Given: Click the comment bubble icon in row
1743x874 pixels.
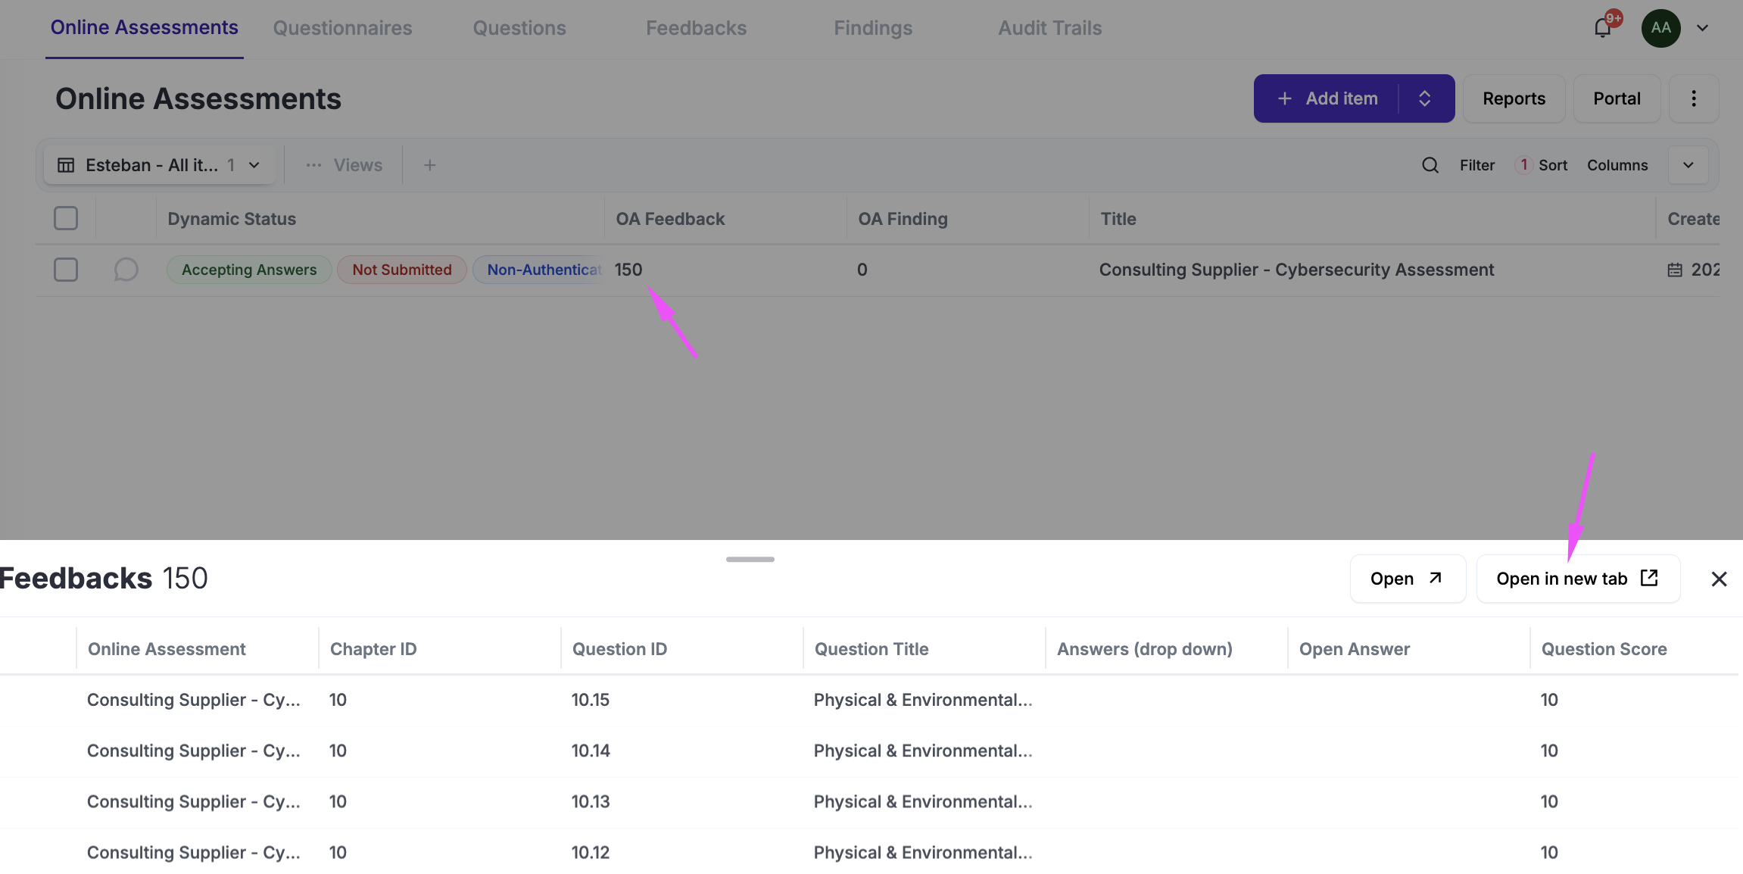Looking at the screenshot, I should point(126,270).
